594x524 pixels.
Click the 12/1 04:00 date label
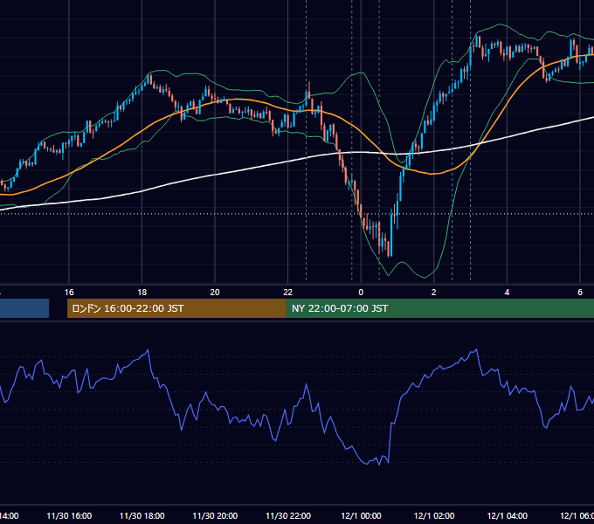[x=508, y=515]
